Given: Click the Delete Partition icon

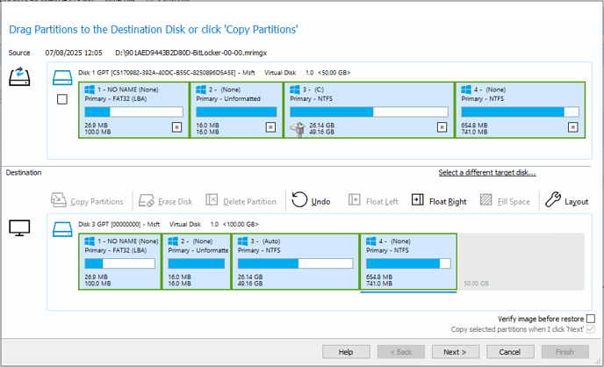Looking at the screenshot, I should [x=212, y=199].
